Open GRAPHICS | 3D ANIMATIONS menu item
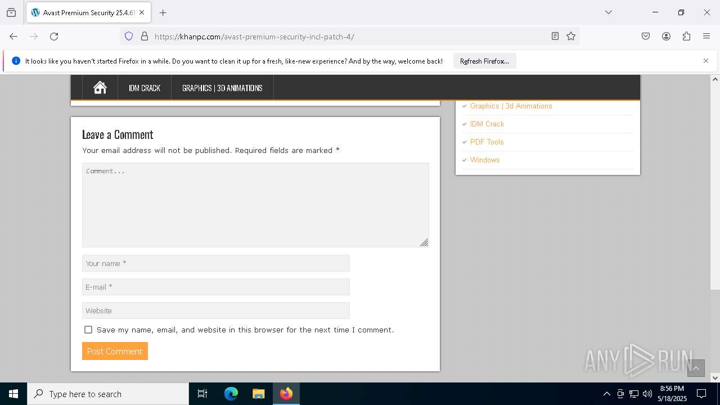The width and height of the screenshot is (720, 405). (x=222, y=88)
